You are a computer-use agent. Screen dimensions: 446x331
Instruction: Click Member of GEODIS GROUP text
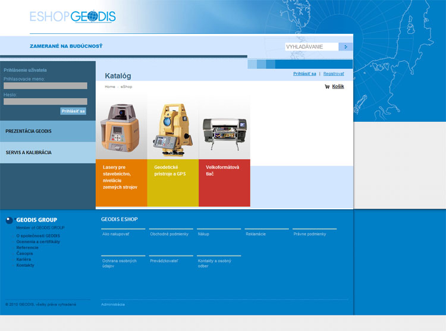coord(40,228)
